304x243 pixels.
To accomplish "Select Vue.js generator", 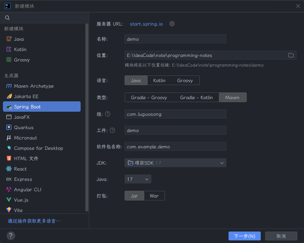I will tap(42, 200).
